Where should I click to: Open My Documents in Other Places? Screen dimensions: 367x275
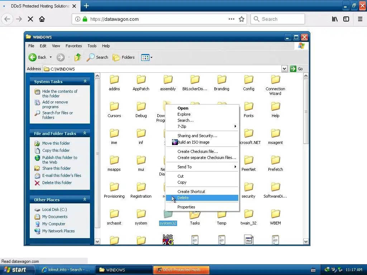pos(55,217)
